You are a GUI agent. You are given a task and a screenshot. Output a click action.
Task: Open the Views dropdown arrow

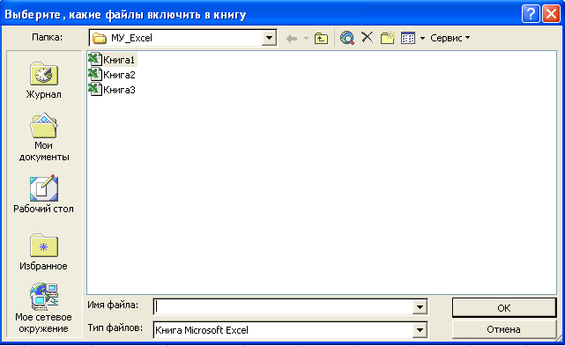(x=422, y=38)
